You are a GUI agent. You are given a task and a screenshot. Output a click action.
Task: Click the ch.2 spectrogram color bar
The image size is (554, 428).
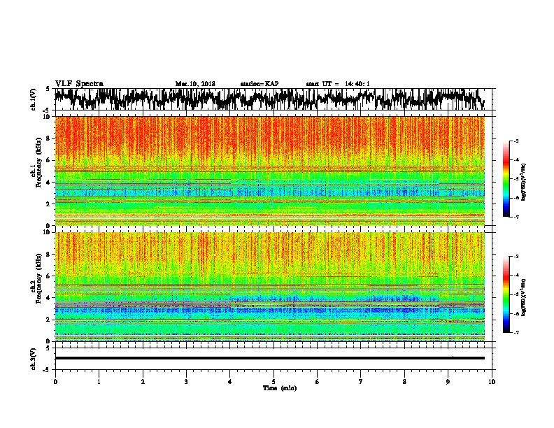coord(506,294)
